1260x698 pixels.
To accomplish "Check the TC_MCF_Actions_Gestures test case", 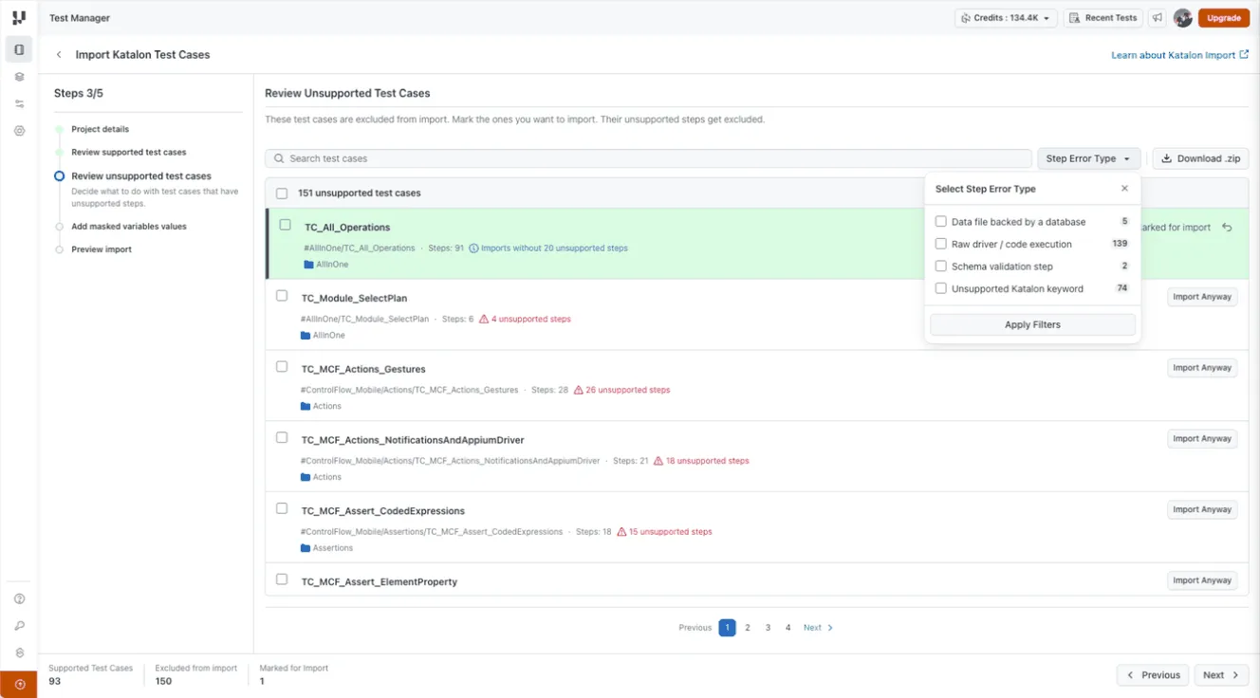I will [x=282, y=367].
